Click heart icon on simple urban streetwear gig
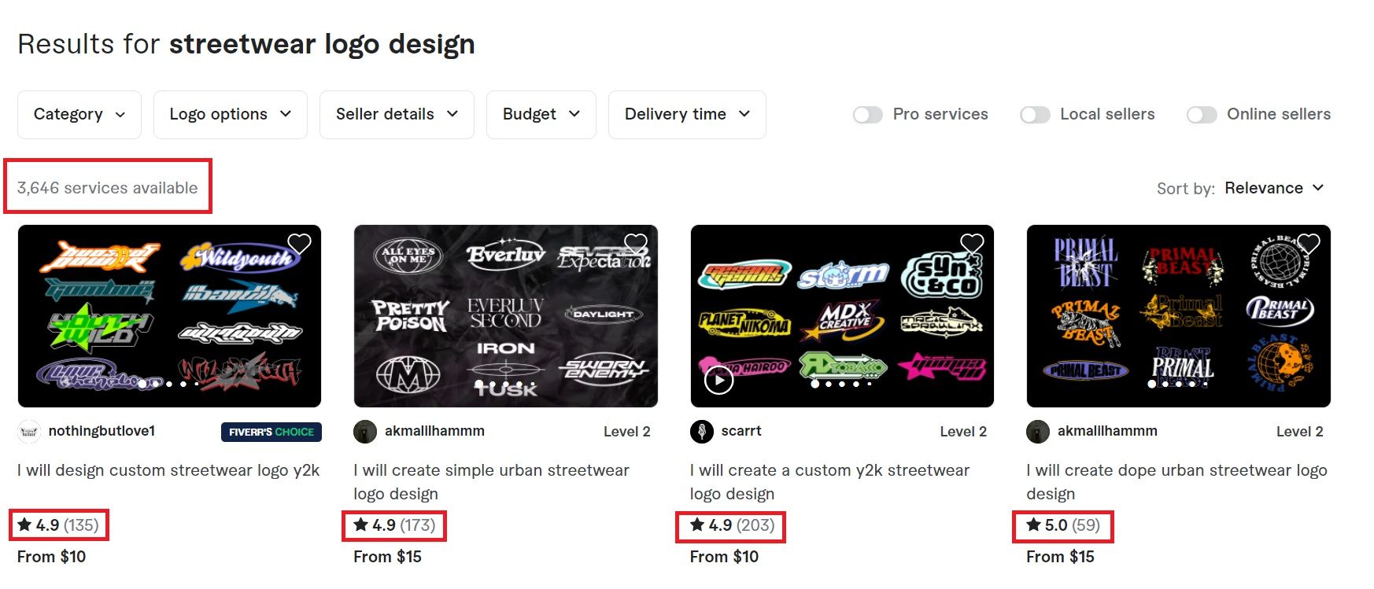Viewport: 1374px width, 589px height. coord(635,244)
